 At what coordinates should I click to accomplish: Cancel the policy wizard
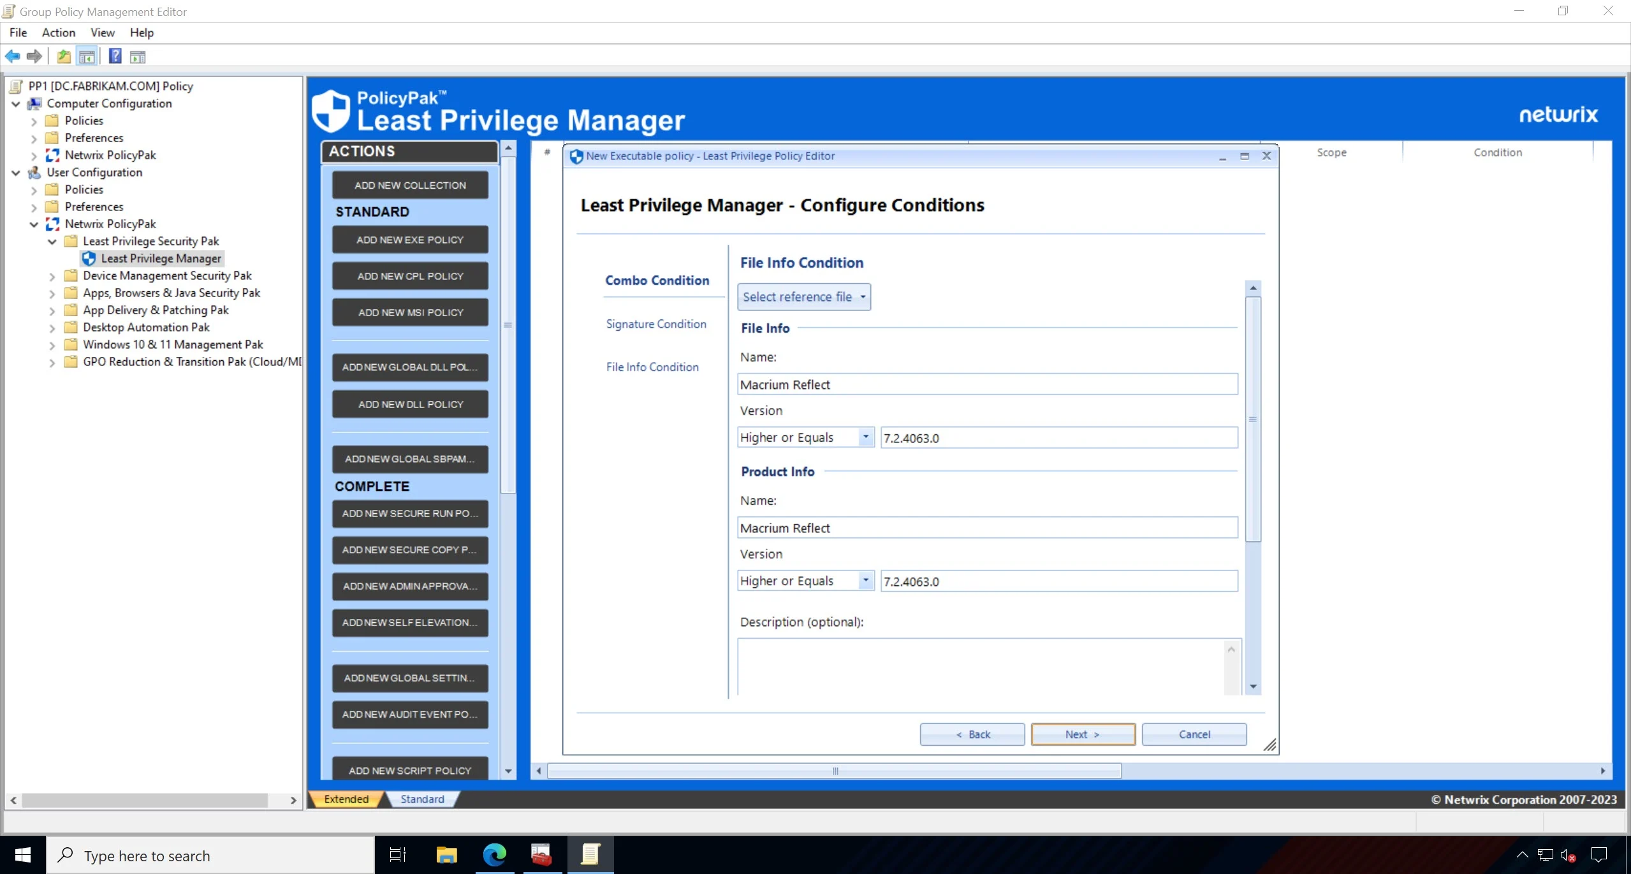click(1194, 734)
